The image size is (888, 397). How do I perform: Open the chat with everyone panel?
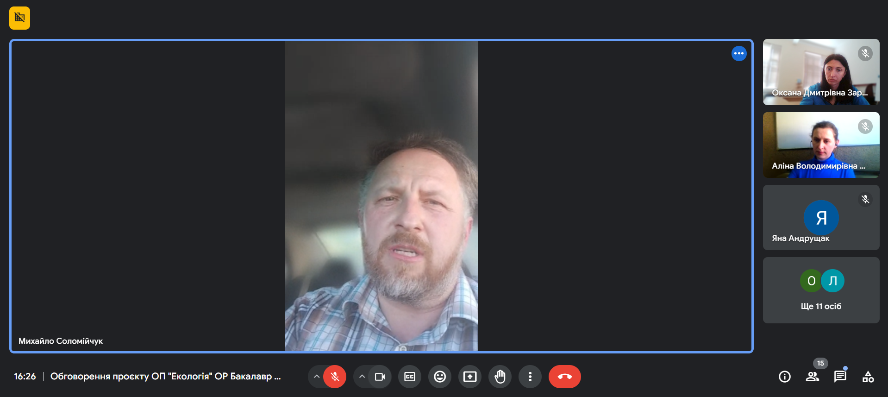pyautogui.click(x=840, y=377)
